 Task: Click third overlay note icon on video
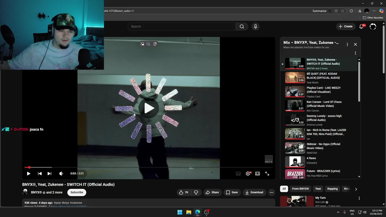tap(155, 44)
